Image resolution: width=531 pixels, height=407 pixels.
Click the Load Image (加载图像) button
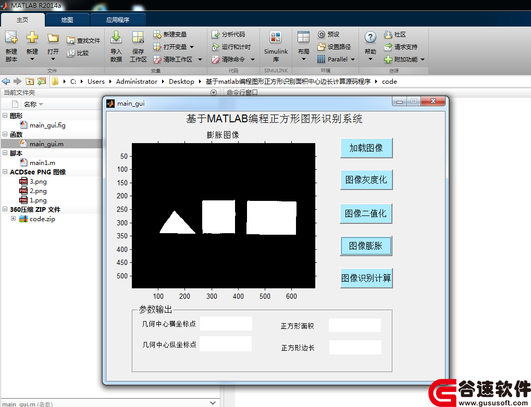tap(366, 148)
